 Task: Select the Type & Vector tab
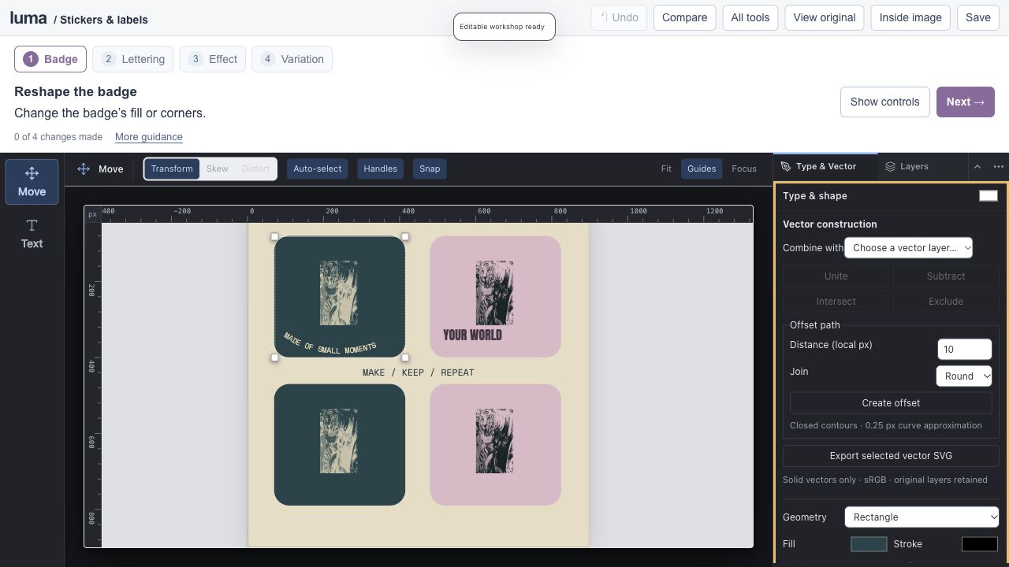(825, 166)
